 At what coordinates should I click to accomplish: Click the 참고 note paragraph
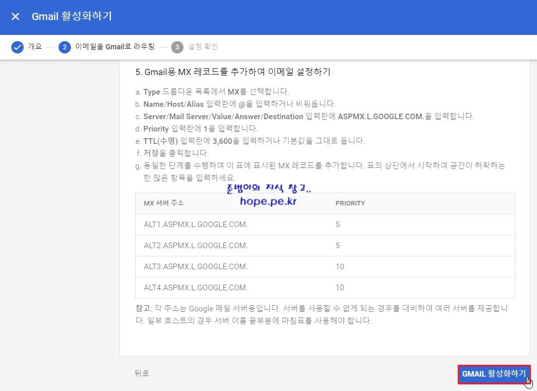pyautogui.click(x=321, y=314)
